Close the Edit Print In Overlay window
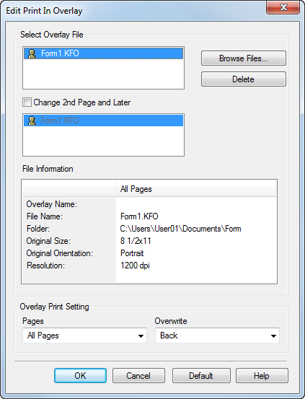This screenshot has width=305, height=399. click(x=283, y=7)
